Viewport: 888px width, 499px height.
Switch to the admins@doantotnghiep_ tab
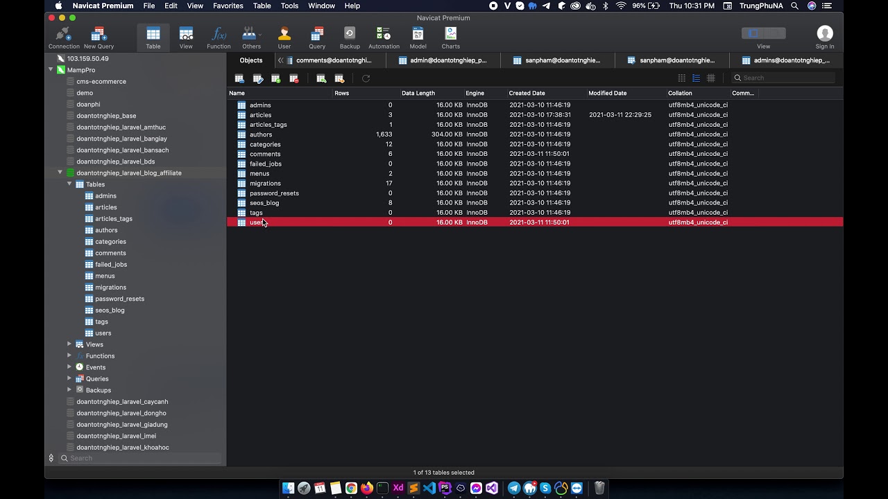pyautogui.click(x=785, y=60)
